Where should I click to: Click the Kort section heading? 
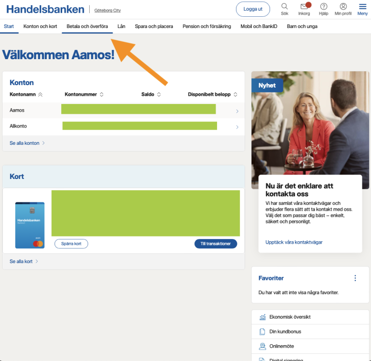click(x=16, y=176)
